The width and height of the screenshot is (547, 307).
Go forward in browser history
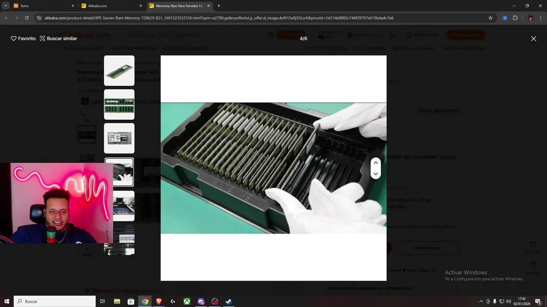[17, 18]
